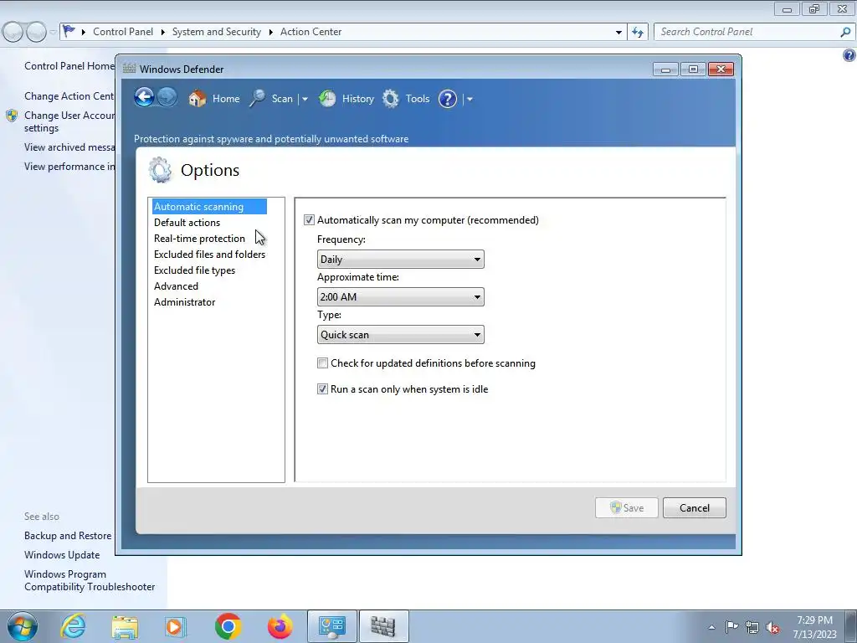Open Defender help question mark icon
The height and width of the screenshot is (643, 857).
coord(448,99)
